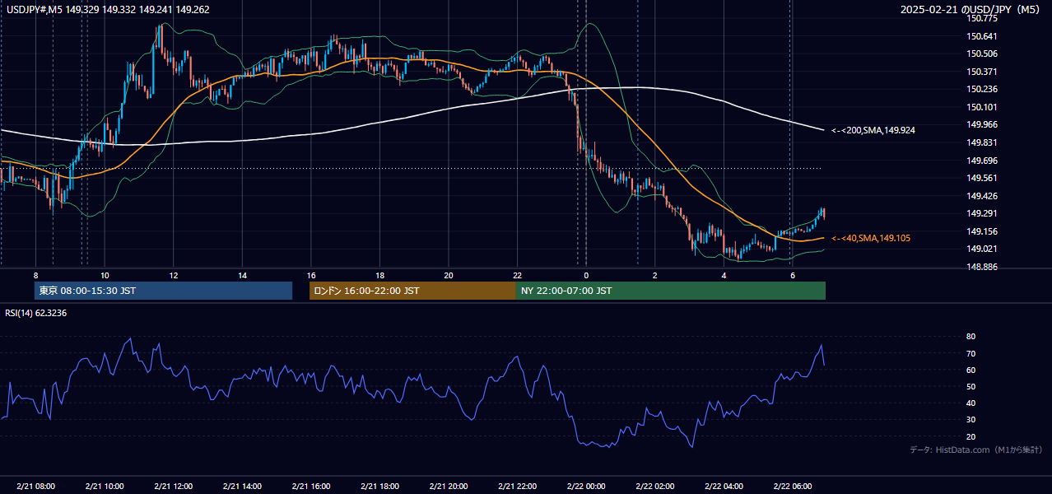Click price level 150.101 on the axis
This screenshot has height=494, width=1052.
click(x=982, y=107)
